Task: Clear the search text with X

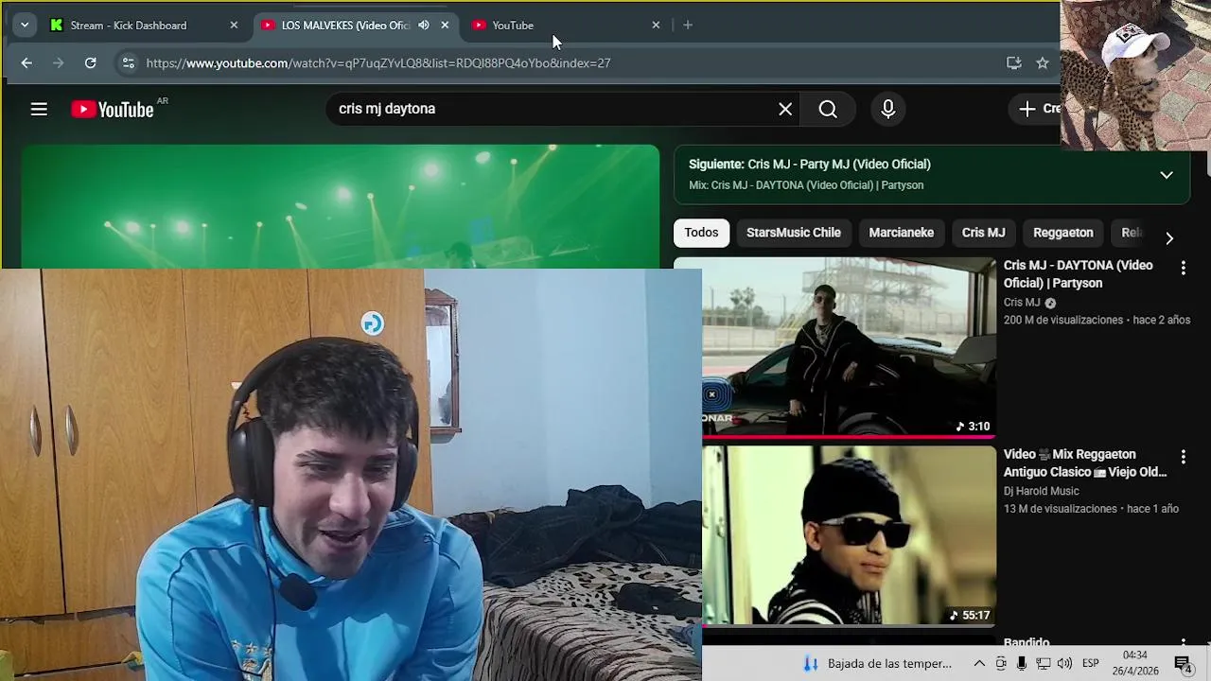Action: click(785, 109)
